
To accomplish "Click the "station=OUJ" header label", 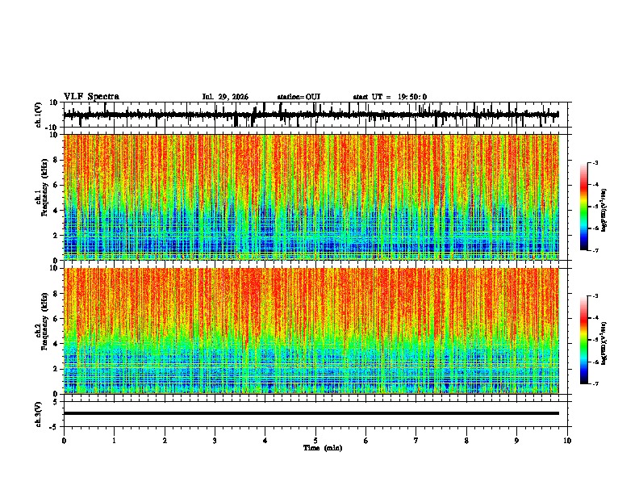I will click(299, 97).
